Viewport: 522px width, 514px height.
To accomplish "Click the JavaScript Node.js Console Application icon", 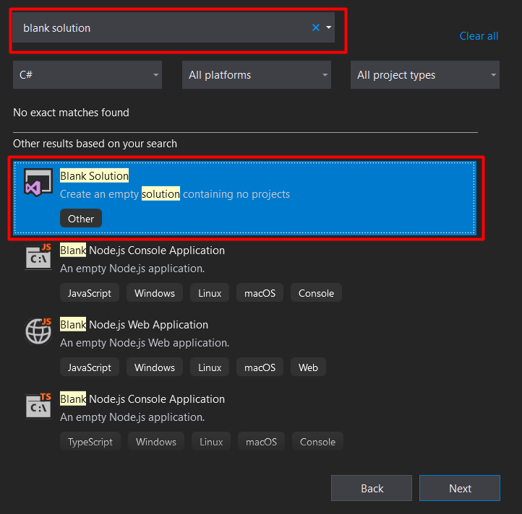I will click(38, 257).
